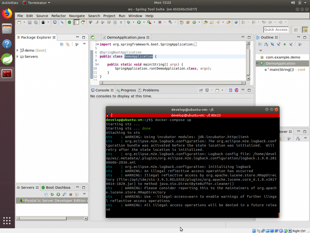The height and width of the screenshot is (233, 310).
Task: Click the Save All toolbar icon
Action: 36,22
